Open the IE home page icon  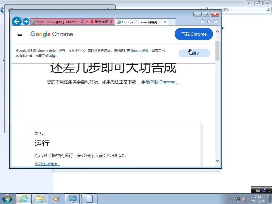tap(202, 21)
